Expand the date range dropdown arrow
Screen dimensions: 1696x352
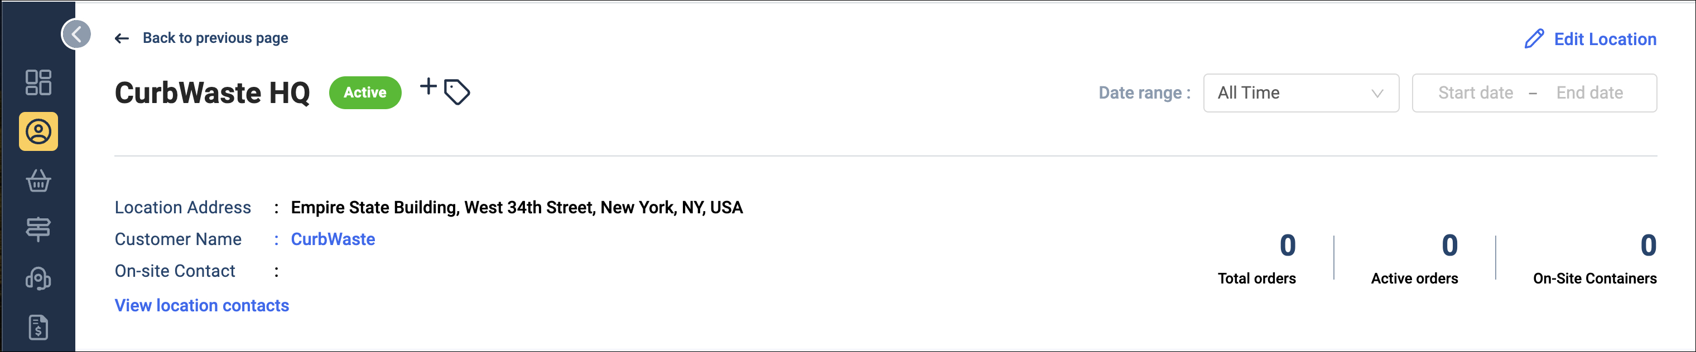tap(1377, 93)
